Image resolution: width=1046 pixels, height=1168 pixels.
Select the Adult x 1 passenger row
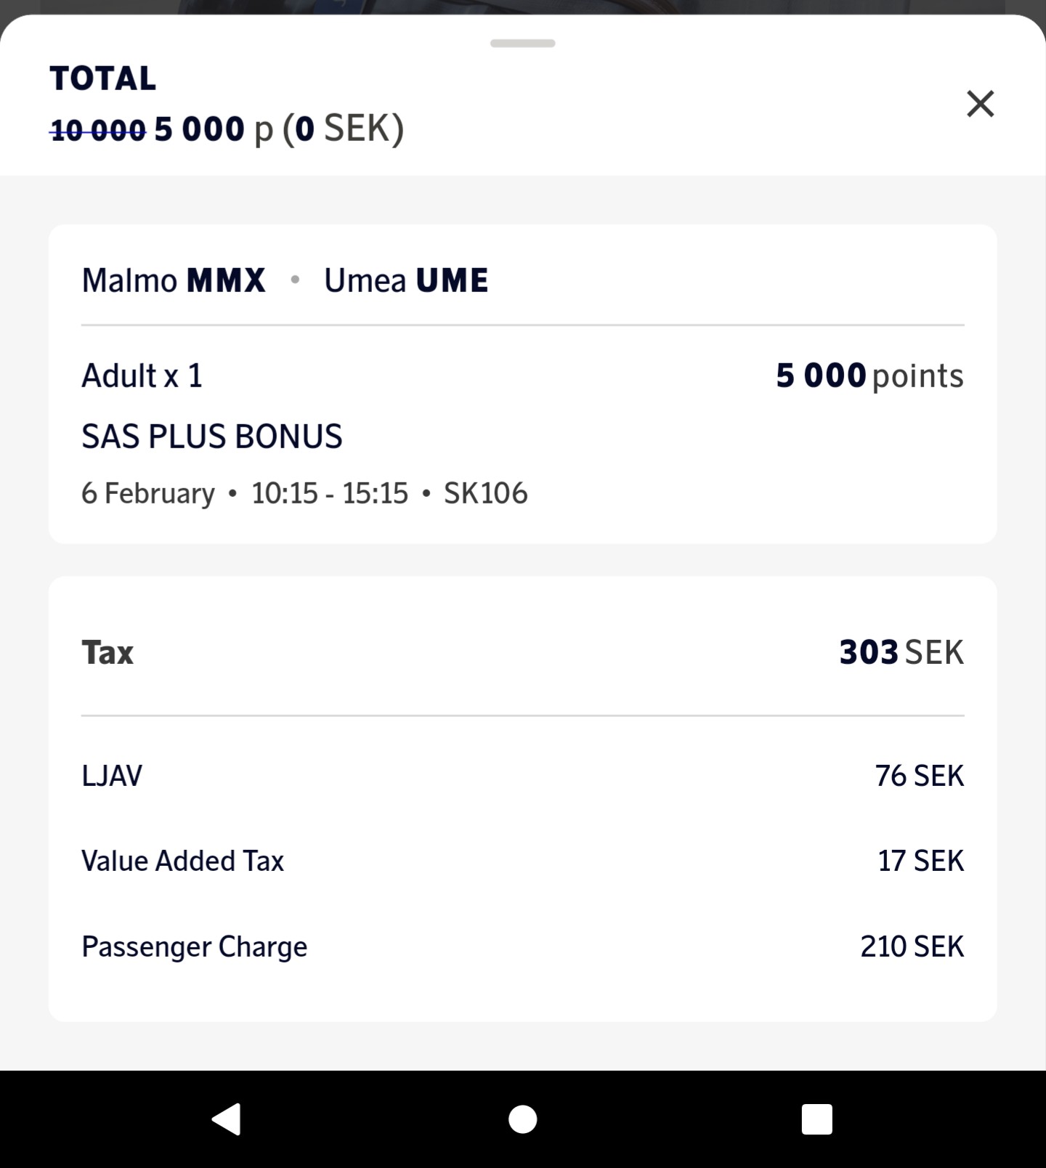click(x=142, y=376)
